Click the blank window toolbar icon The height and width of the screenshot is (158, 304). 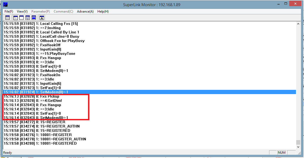coord(21,18)
